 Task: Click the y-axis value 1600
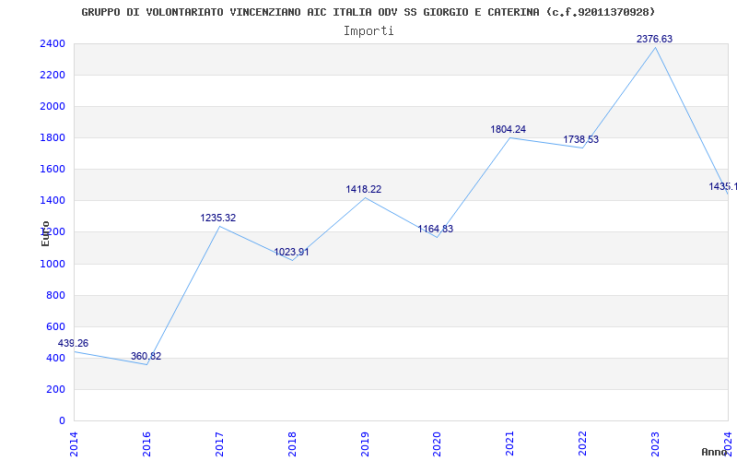point(53,170)
